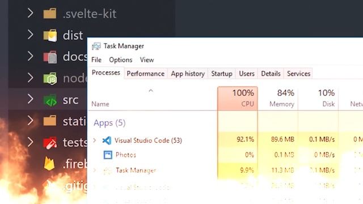
Task: Click the Task Manager process icon
Action: [108, 171]
